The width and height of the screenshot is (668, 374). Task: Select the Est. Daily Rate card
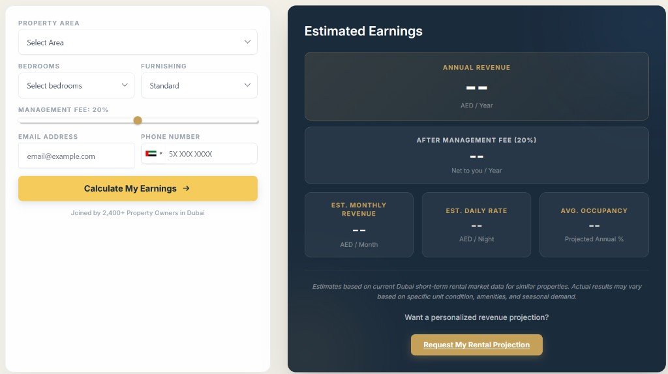coord(476,225)
